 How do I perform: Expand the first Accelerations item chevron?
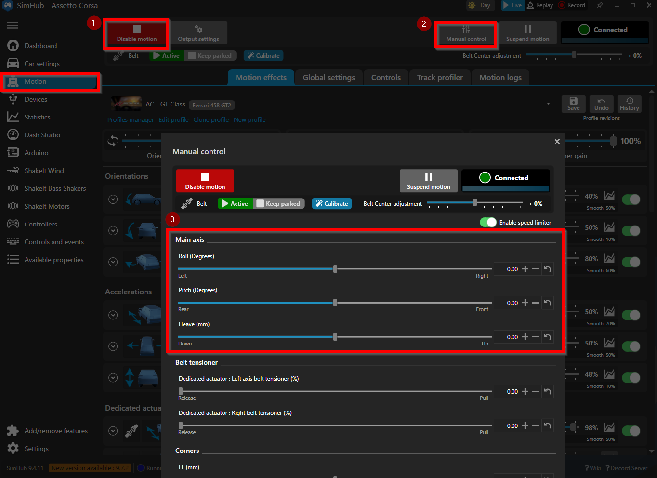pyautogui.click(x=113, y=315)
